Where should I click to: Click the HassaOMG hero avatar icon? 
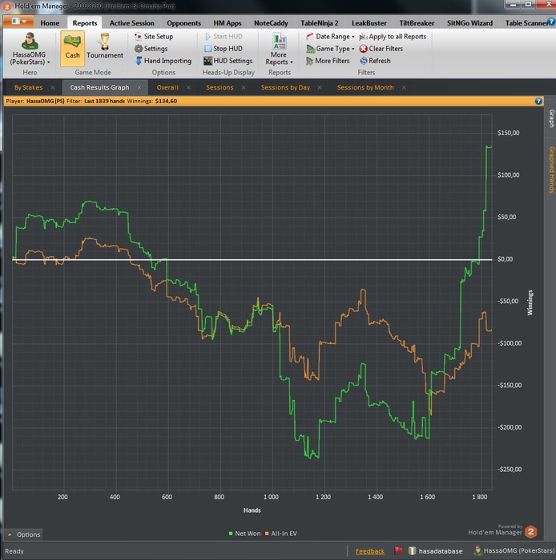click(30, 41)
